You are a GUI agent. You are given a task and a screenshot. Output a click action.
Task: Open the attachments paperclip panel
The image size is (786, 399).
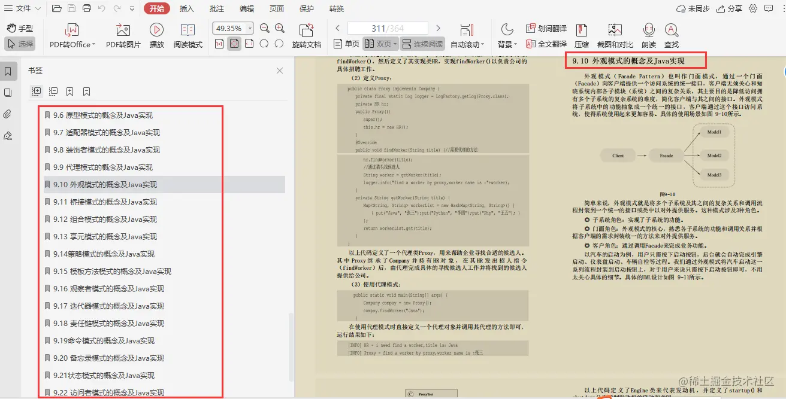[x=7, y=115]
